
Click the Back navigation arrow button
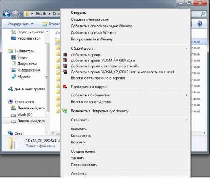click(7, 14)
